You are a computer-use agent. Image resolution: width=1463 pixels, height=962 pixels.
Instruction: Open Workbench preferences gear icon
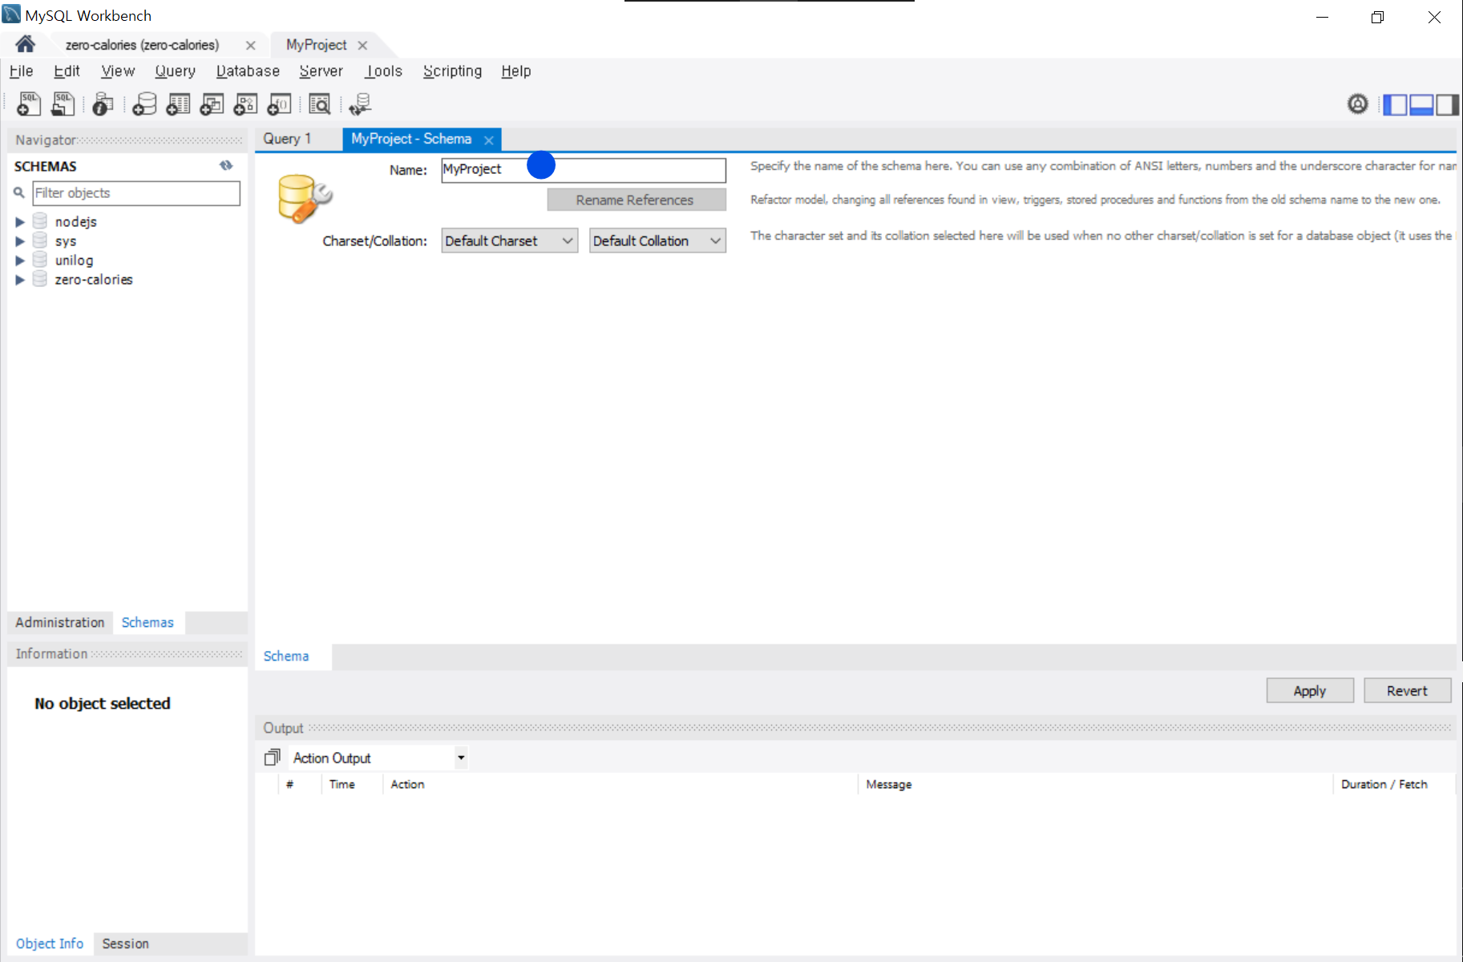1357,104
